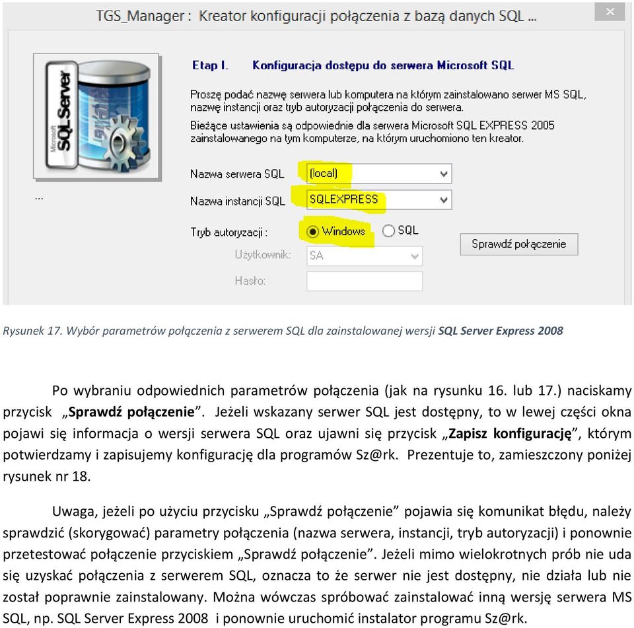Image resolution: width=634 pixels, height=628 pixels.
Task: Select SQL authorization mode
Action: (388, 231)
